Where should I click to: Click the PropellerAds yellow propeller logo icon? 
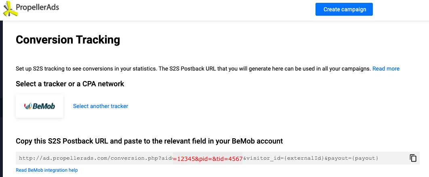(x=10, y=9)
